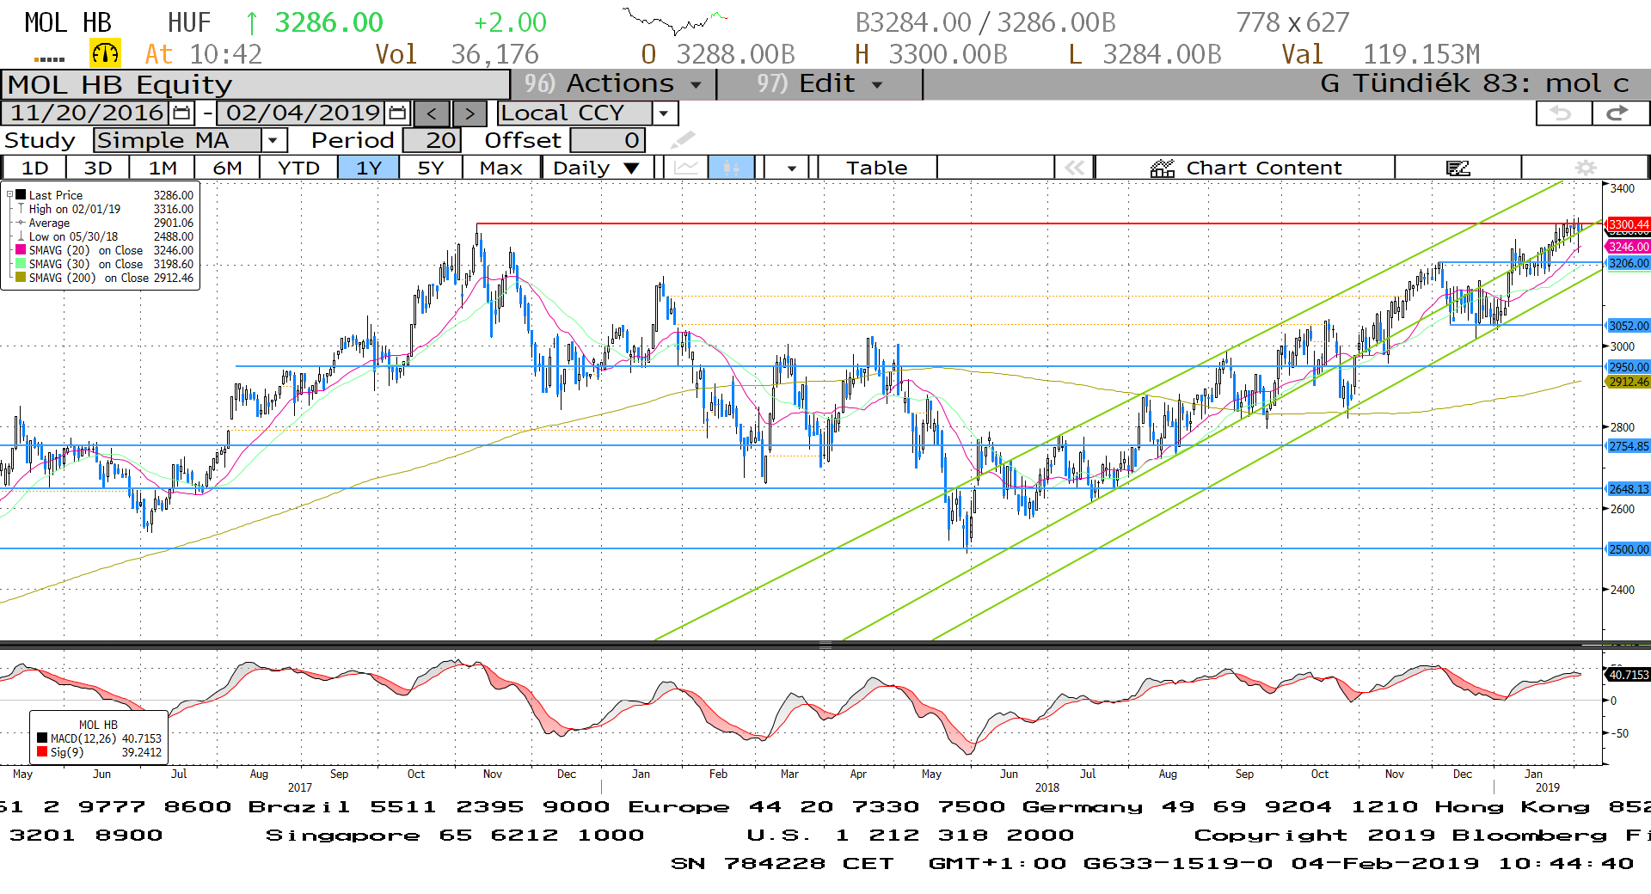Click the Last Price legend row
Viewport: 1651px width, 894px height.
point(104,195)
